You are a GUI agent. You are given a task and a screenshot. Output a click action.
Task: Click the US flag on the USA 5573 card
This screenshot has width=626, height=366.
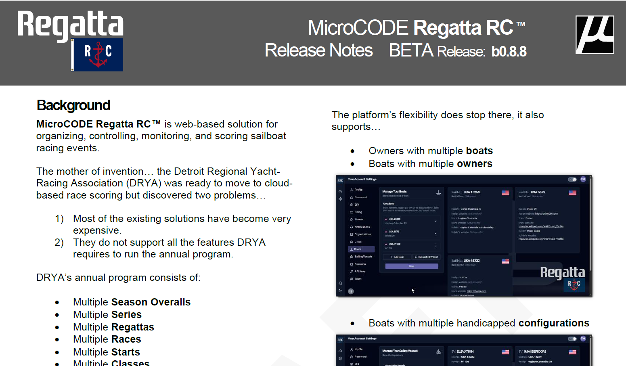coord(572,192)
